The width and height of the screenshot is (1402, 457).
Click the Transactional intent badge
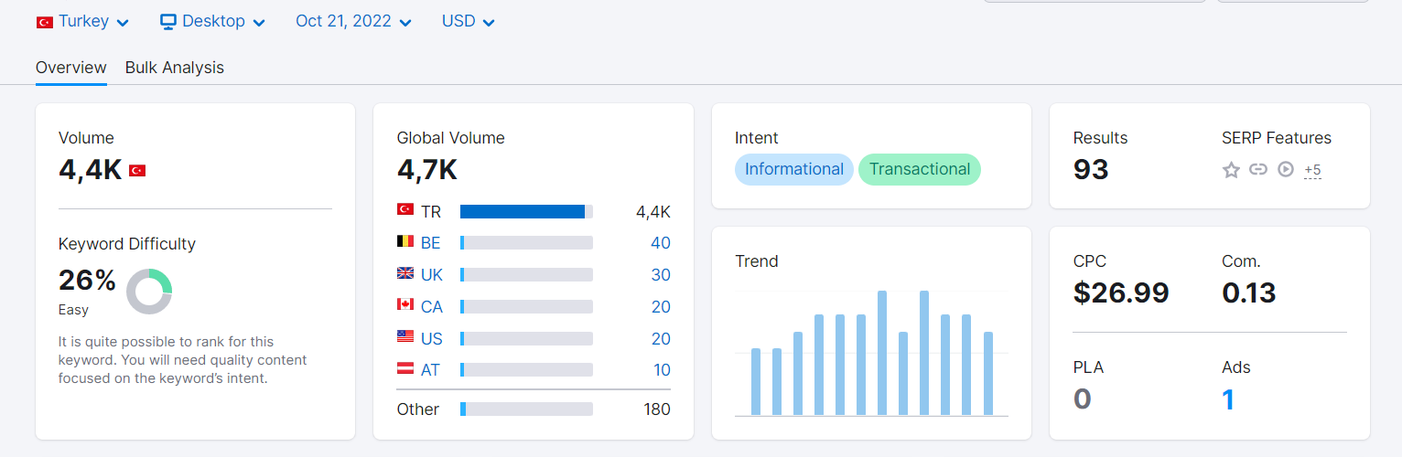pos(920,169)
